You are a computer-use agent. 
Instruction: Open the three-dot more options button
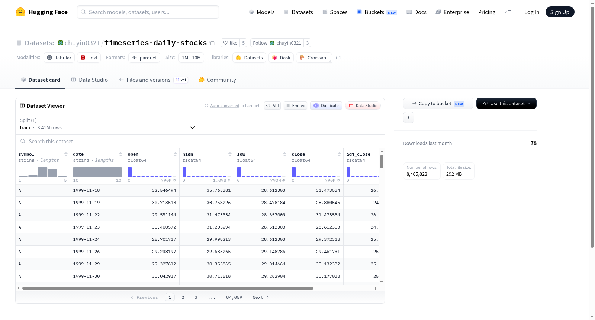(409, 117)
